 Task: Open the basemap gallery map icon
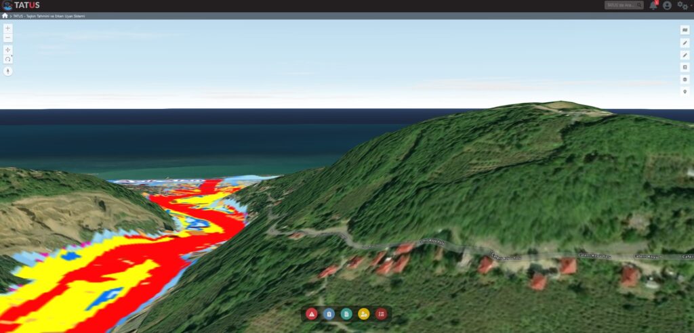tap(685, 30)
